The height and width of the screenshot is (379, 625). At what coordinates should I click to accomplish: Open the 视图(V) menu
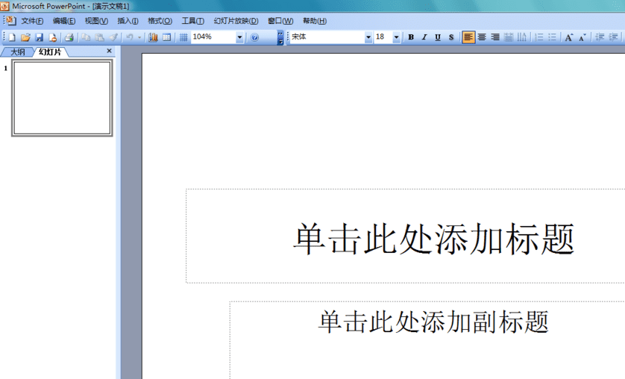pyautogui.click(x=96, y=21)
